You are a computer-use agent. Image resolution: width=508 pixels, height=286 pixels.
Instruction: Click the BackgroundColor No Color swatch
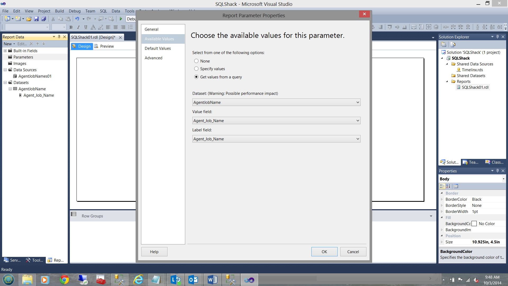pyautogui.click(x=474, y=224)
